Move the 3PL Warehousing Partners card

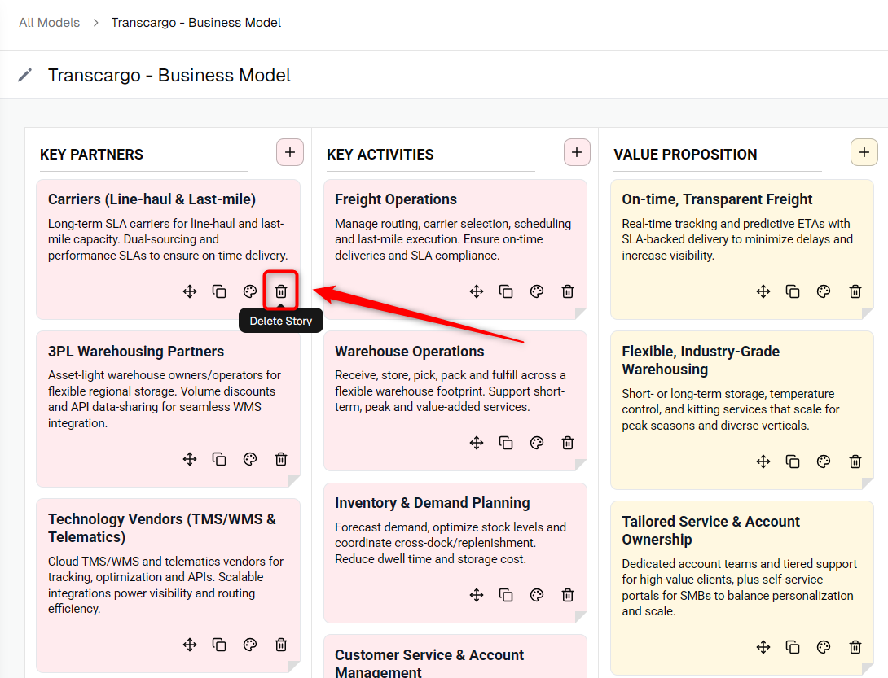(190, 459)
